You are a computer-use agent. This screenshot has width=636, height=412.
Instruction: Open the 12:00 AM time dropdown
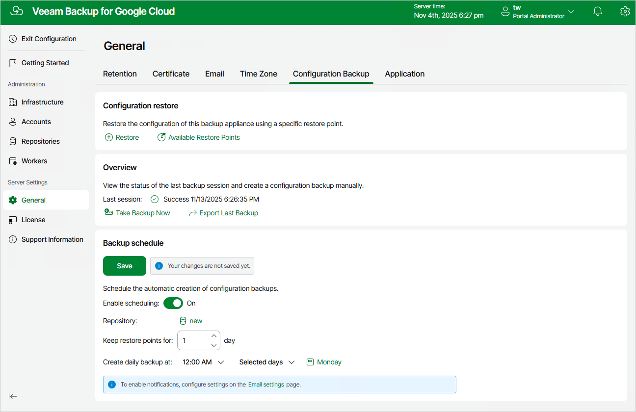204,362
